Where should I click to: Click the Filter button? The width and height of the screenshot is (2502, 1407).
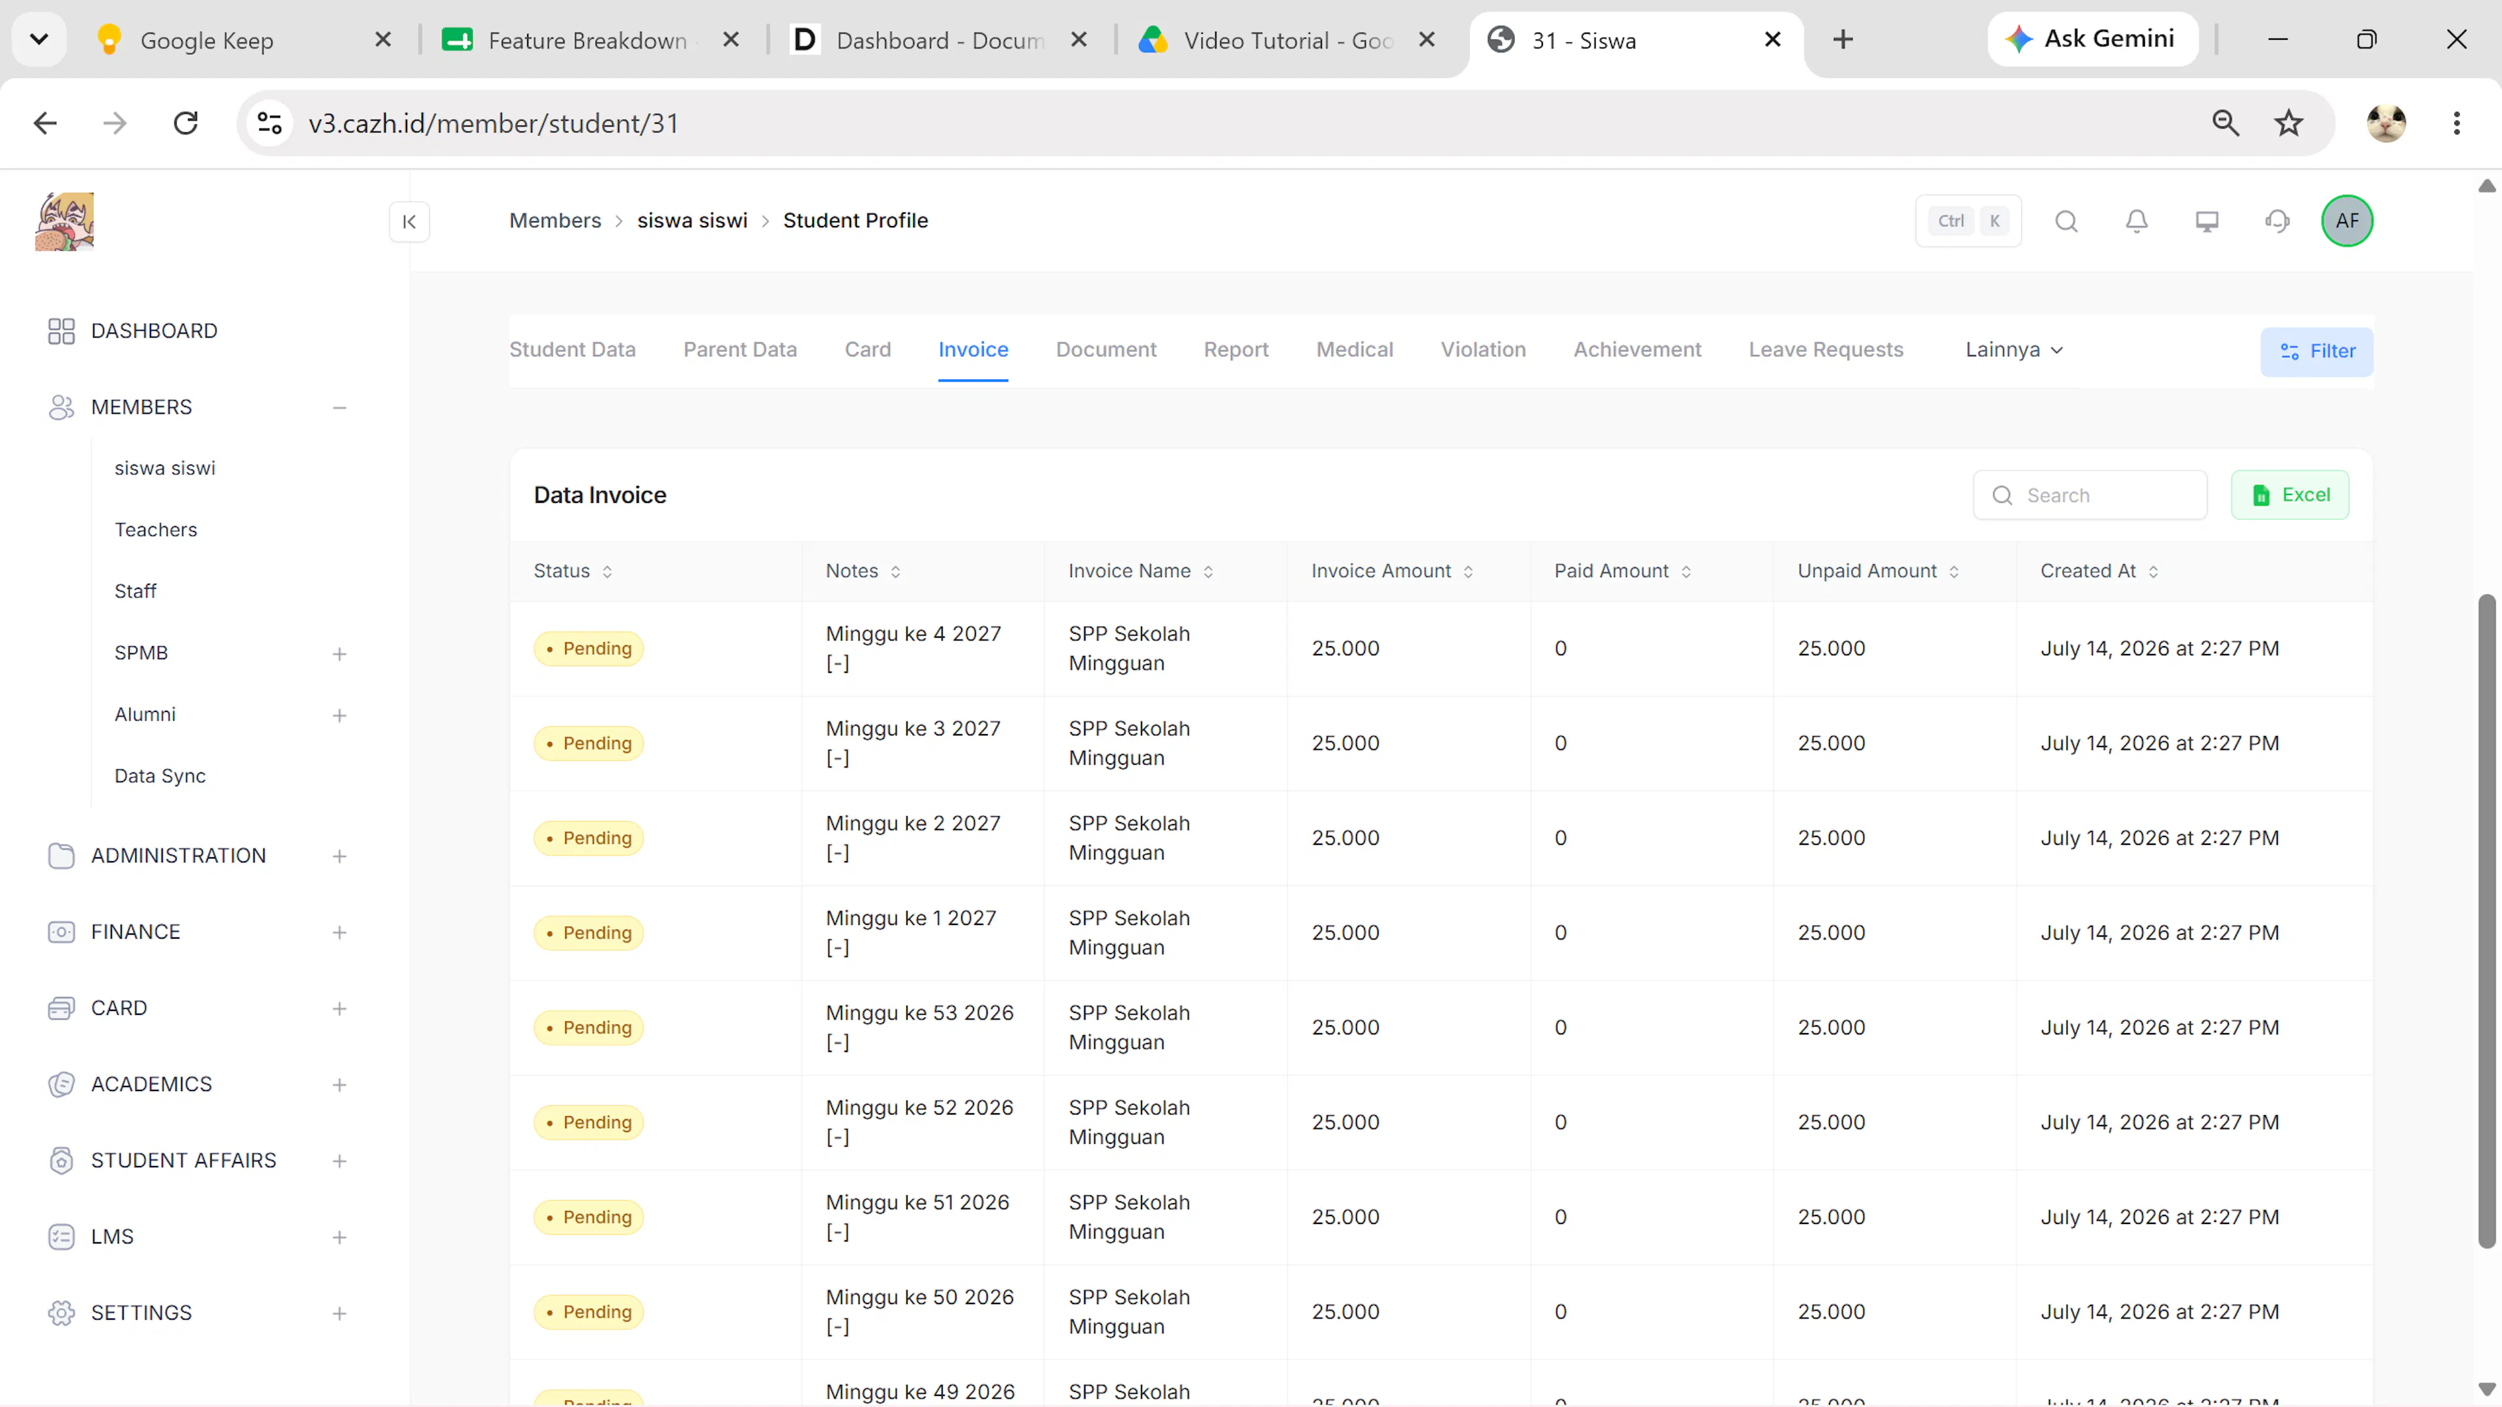[2316, 352]
